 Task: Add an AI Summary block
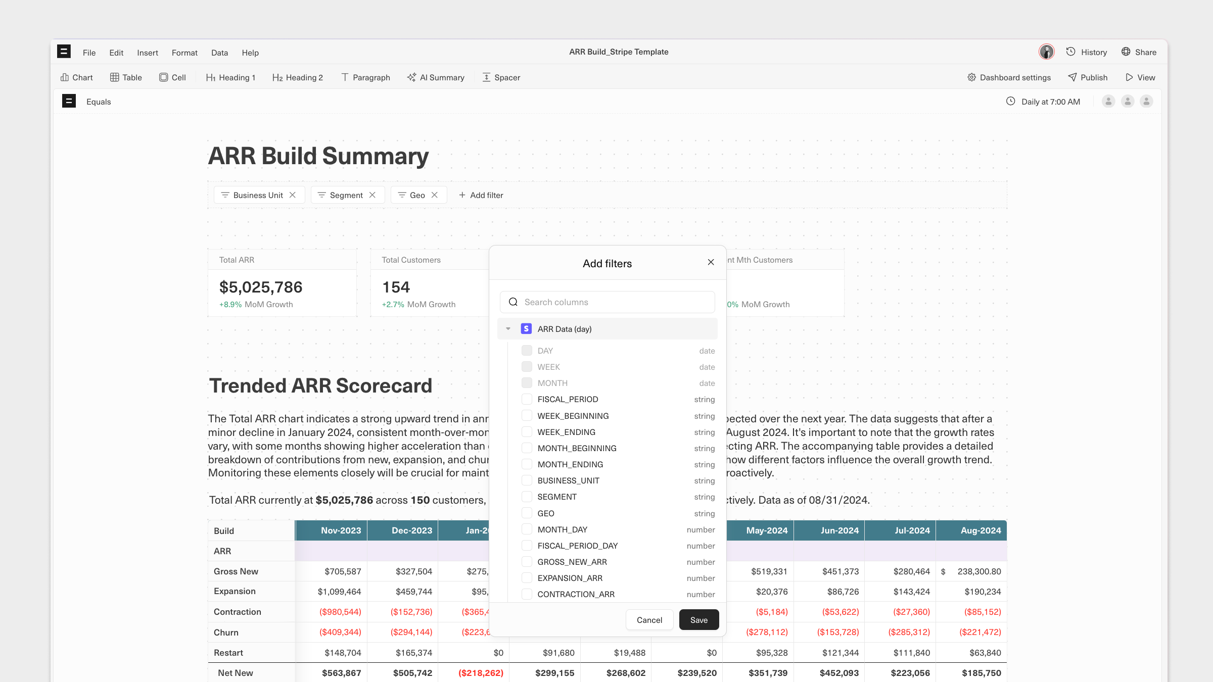click(436, 77)
